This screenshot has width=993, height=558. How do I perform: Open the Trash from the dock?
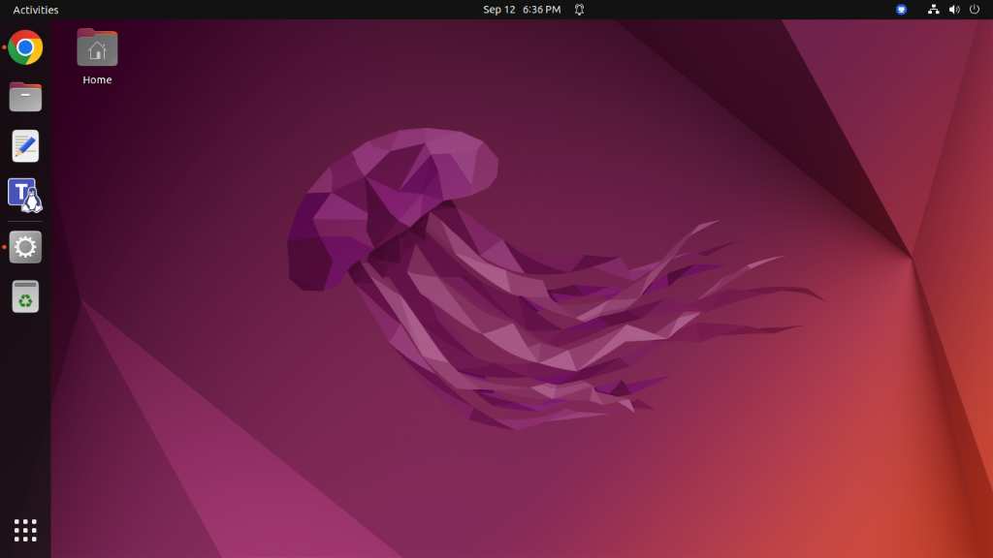click(25, 296)
